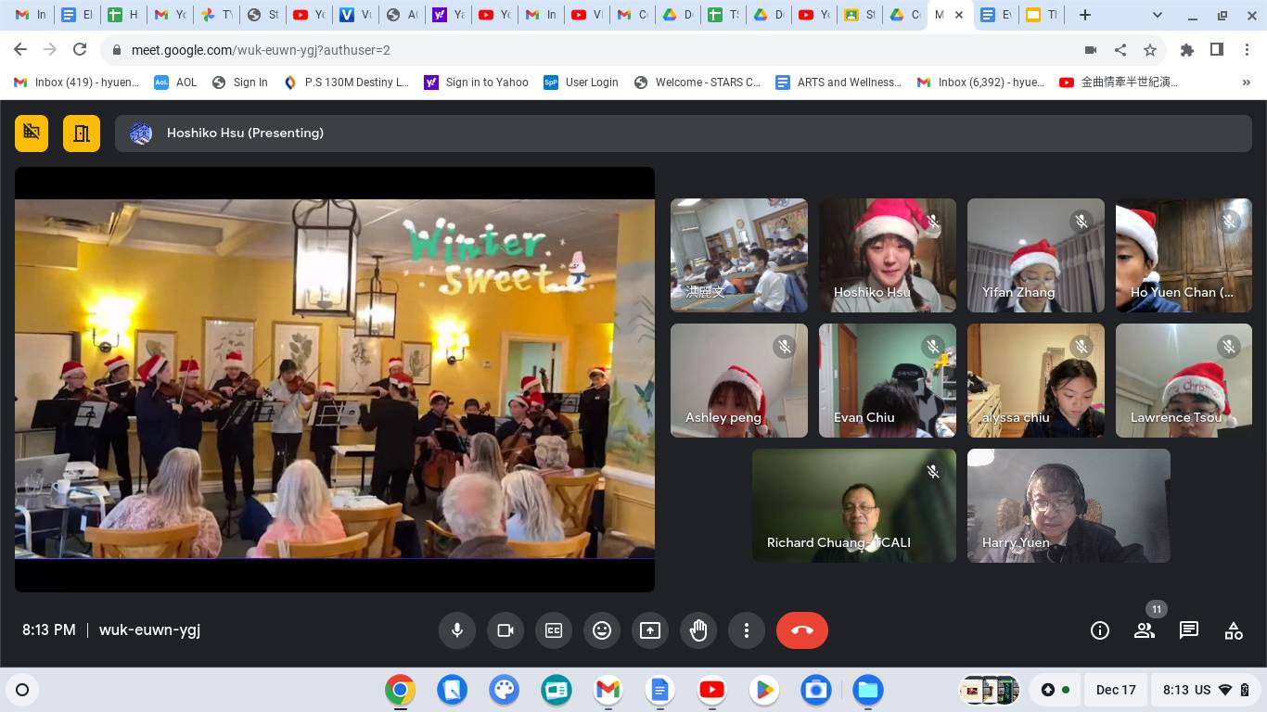Open AOL bookmark
This screenshot has width=1267, height=712.
tap(176, 83)
